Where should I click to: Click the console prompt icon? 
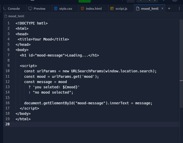coord(4,8)
